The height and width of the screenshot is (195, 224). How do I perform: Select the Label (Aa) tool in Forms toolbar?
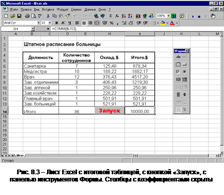click(x=178, y=57)
